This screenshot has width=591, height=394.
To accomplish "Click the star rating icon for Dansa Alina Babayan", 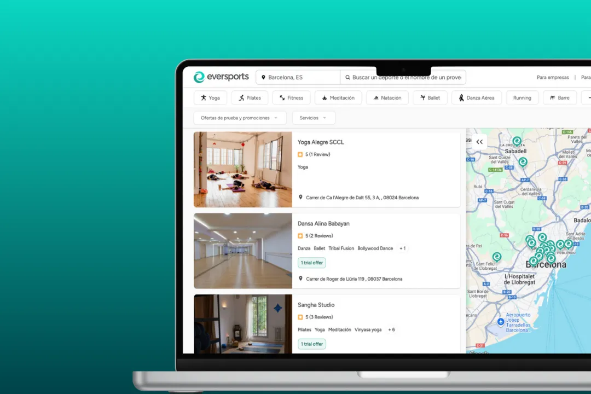I will pyautogui.click(x=300, y=236).
